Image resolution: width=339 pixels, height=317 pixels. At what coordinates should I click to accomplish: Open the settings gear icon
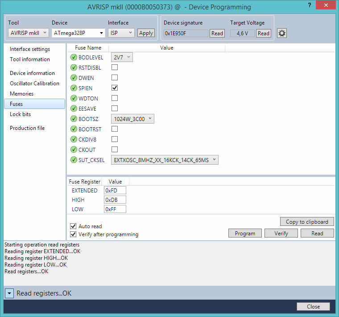pyautogui.click(x=282, y=33)
